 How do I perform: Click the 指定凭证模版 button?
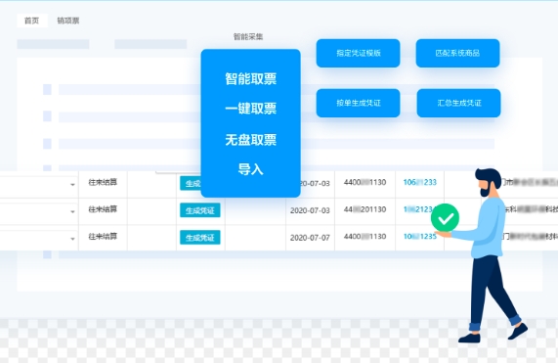[x=358, y=53]
